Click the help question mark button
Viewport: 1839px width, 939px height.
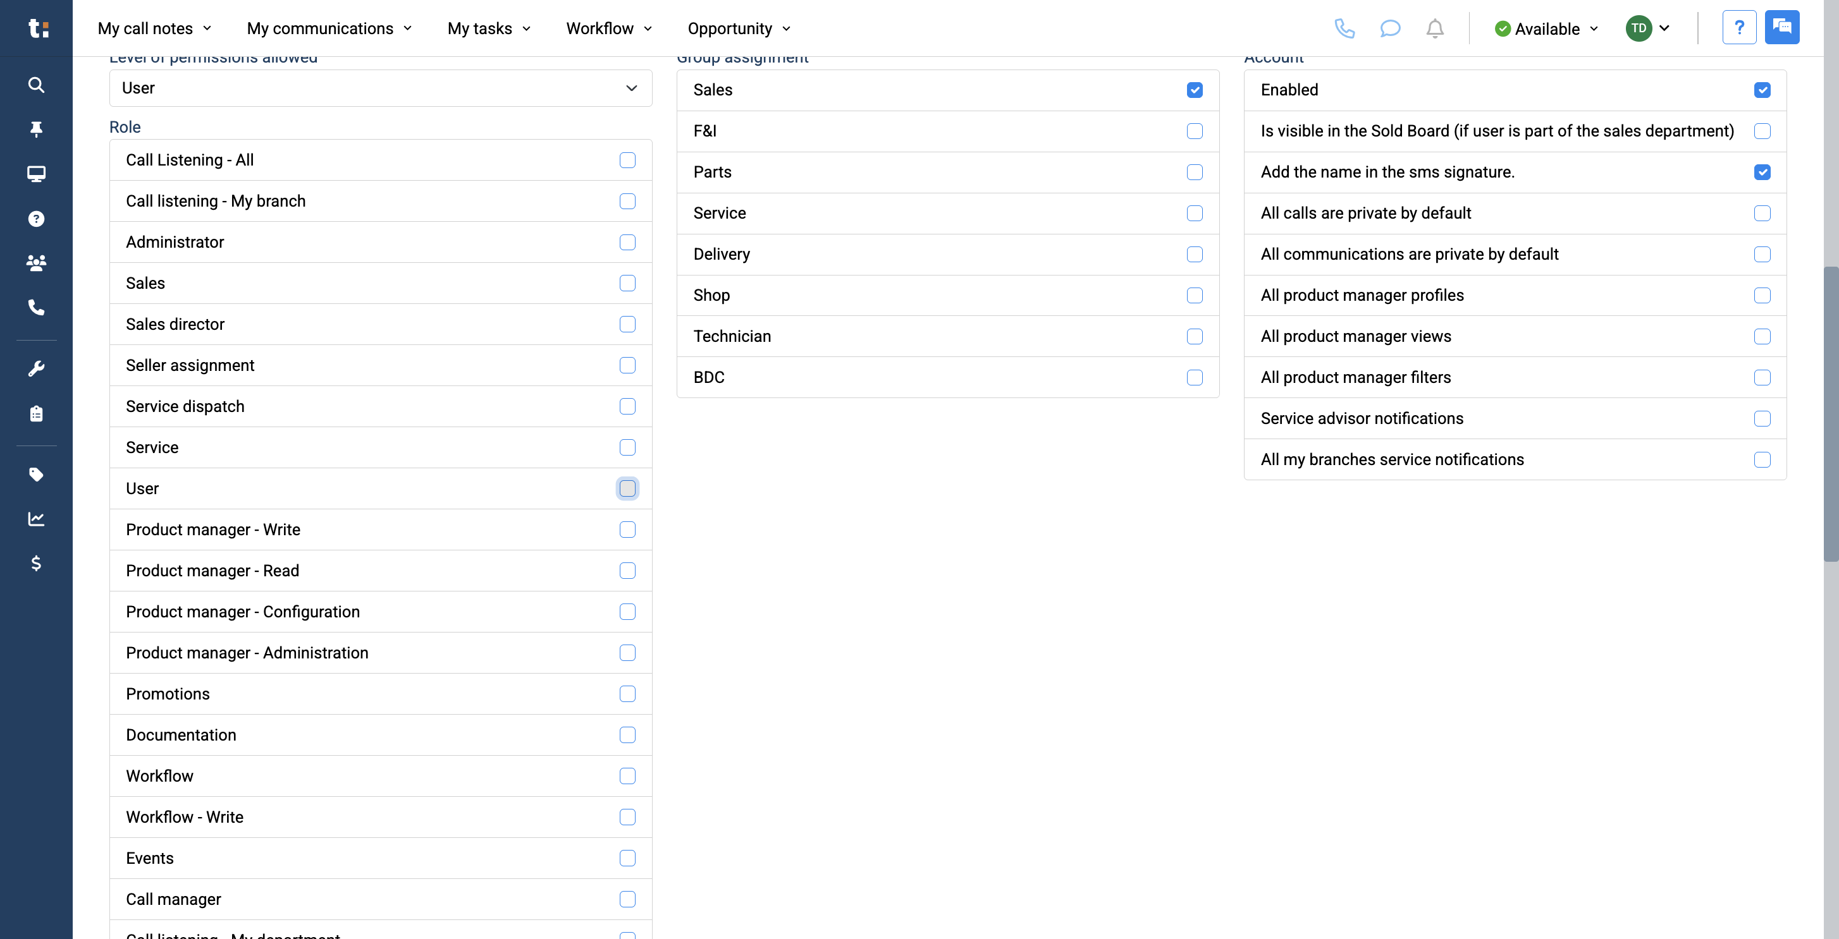[1740, 27]
